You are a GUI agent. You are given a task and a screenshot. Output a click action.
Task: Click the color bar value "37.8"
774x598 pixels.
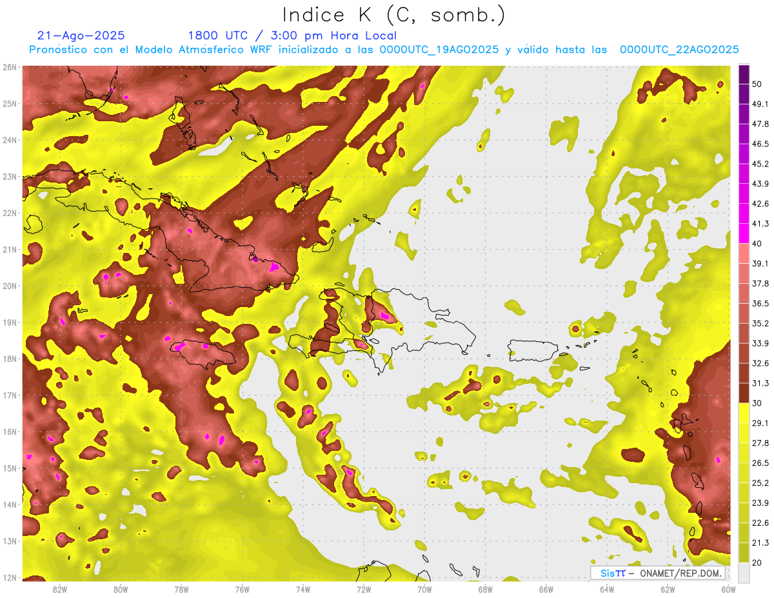point(760,284)
